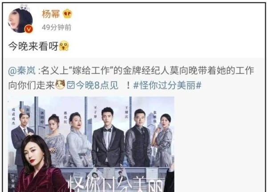Click the 49分钟前 timestamp
The width and height of the screenshot is (267, 192).
[x=57, y=28]
